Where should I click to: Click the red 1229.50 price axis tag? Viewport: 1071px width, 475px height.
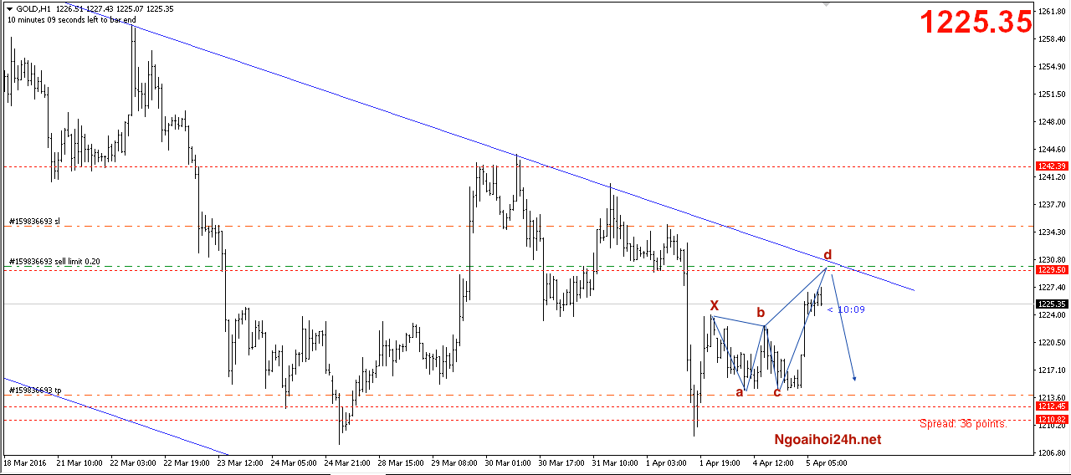(x=1051, y=269)
